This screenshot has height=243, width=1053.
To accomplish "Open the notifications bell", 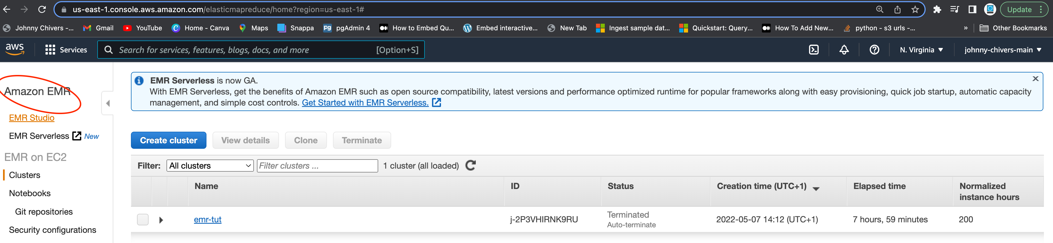I will [844, 50].
